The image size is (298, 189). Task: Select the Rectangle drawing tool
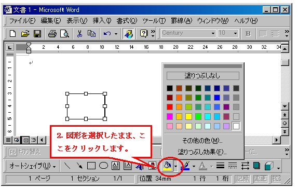(91, 166)
